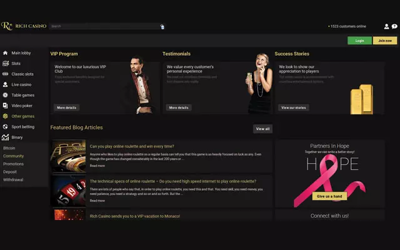This screenshot has width=400, height=250.
Task: Click Read more under technical specs article
Action: 97,201
